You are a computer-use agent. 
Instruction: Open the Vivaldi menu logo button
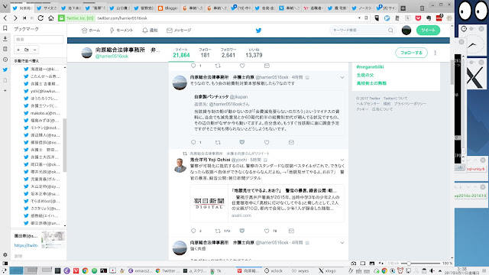pyautogui.click(x=5, y=6)
